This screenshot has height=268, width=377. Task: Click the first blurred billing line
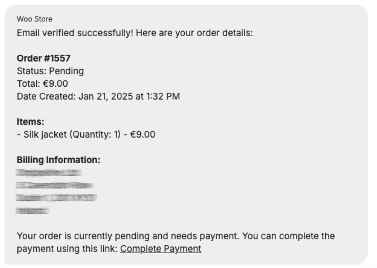pyautogui.click(x=49, y=173)
